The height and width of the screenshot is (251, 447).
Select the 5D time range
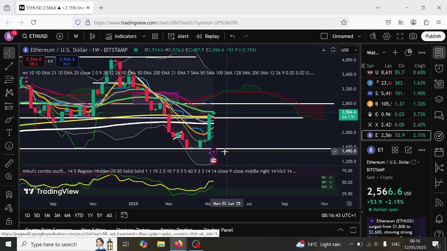pyautogui.click(x=37, y=215)
